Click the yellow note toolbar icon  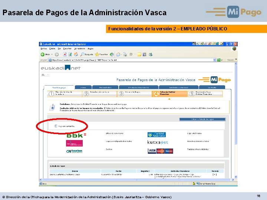pos(139,54)
